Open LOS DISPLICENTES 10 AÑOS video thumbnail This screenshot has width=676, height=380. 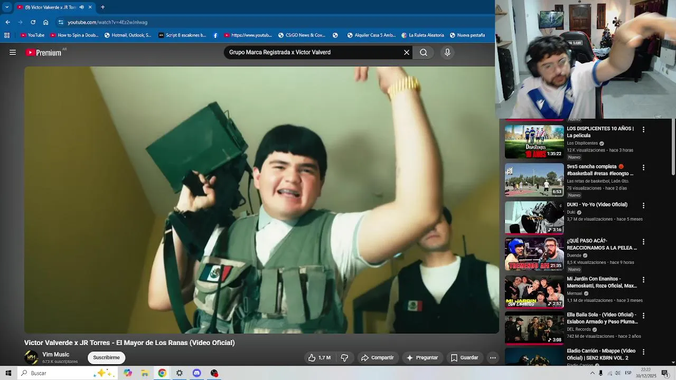[534, 142]
